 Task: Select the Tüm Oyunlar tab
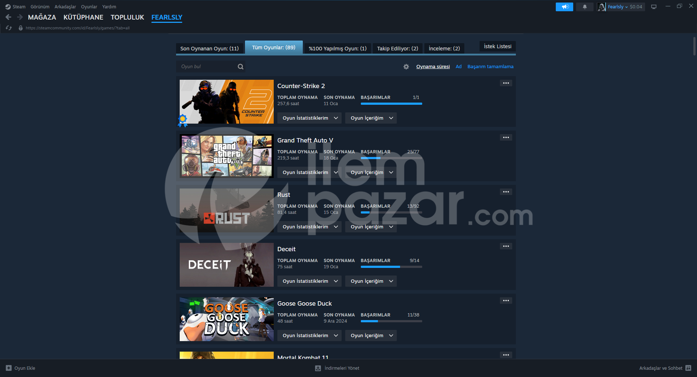(x=274, y=47)
